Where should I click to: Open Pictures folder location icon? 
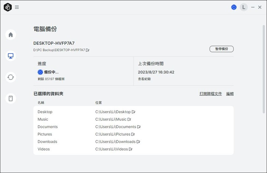pyautogui.click(x=133, y=134)
